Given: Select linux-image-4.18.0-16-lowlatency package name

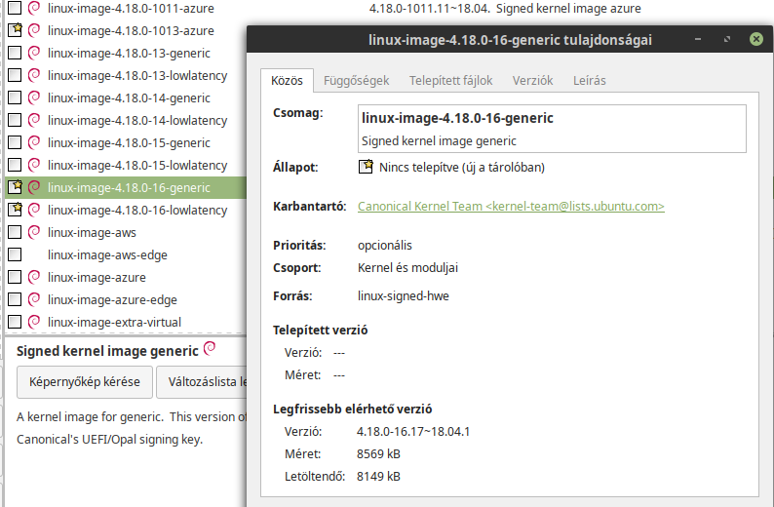Looking at the screenshot, I should tap(137, 211).
